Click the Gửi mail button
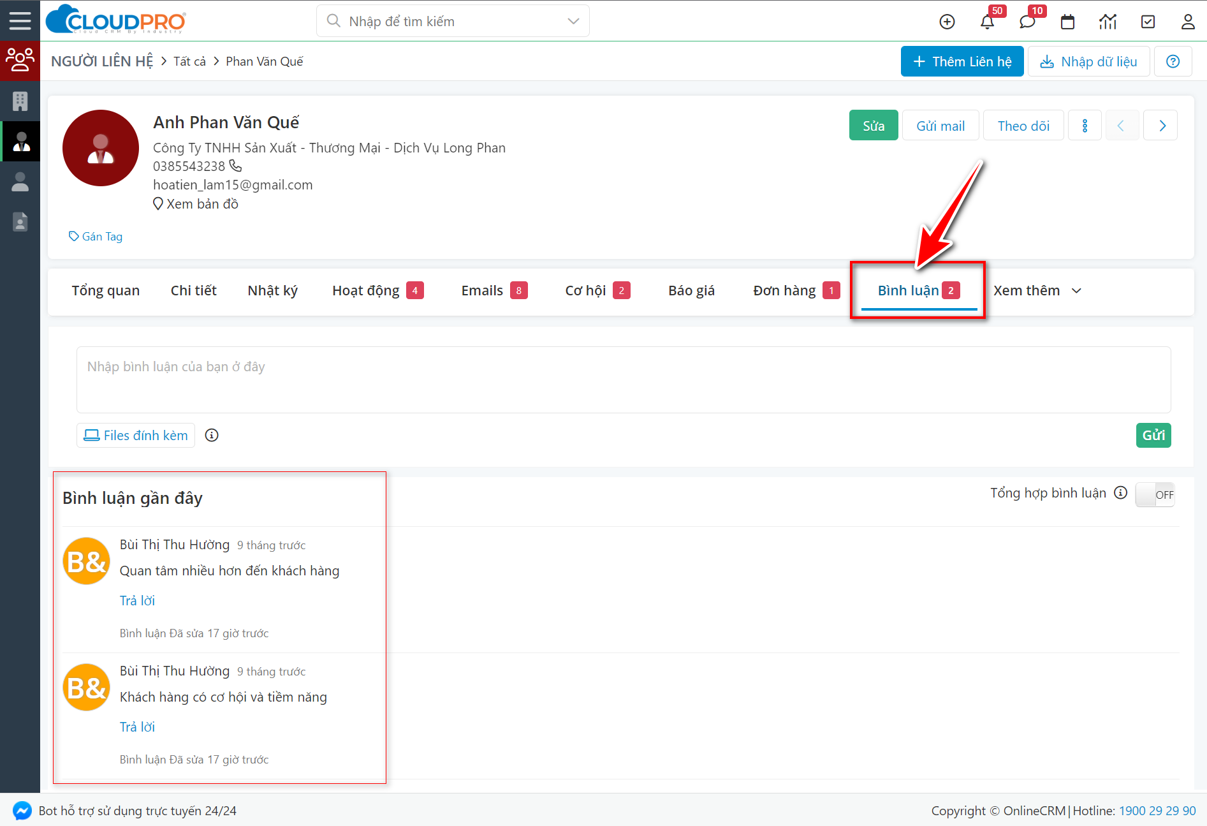 tap(940, 126)
